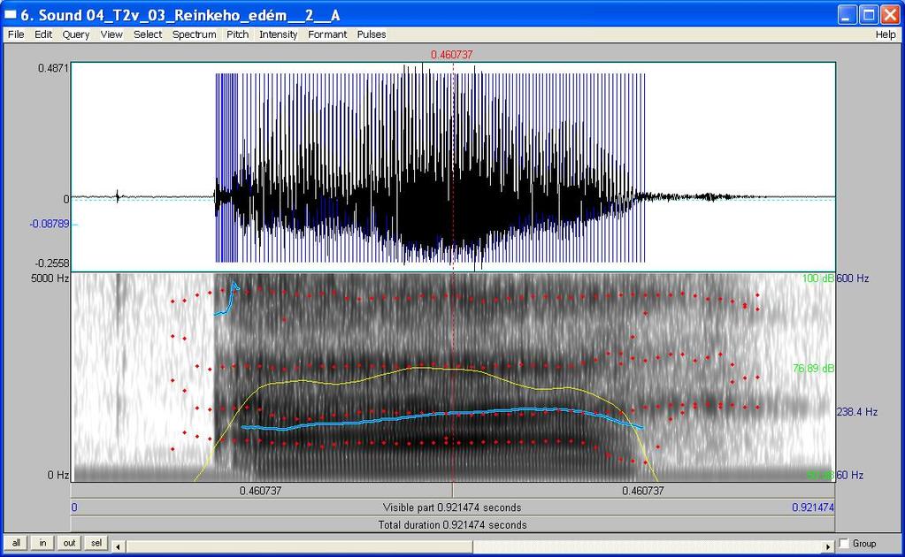Click the 'out' zoom button
905x557 pixels.
click(69, 543)
